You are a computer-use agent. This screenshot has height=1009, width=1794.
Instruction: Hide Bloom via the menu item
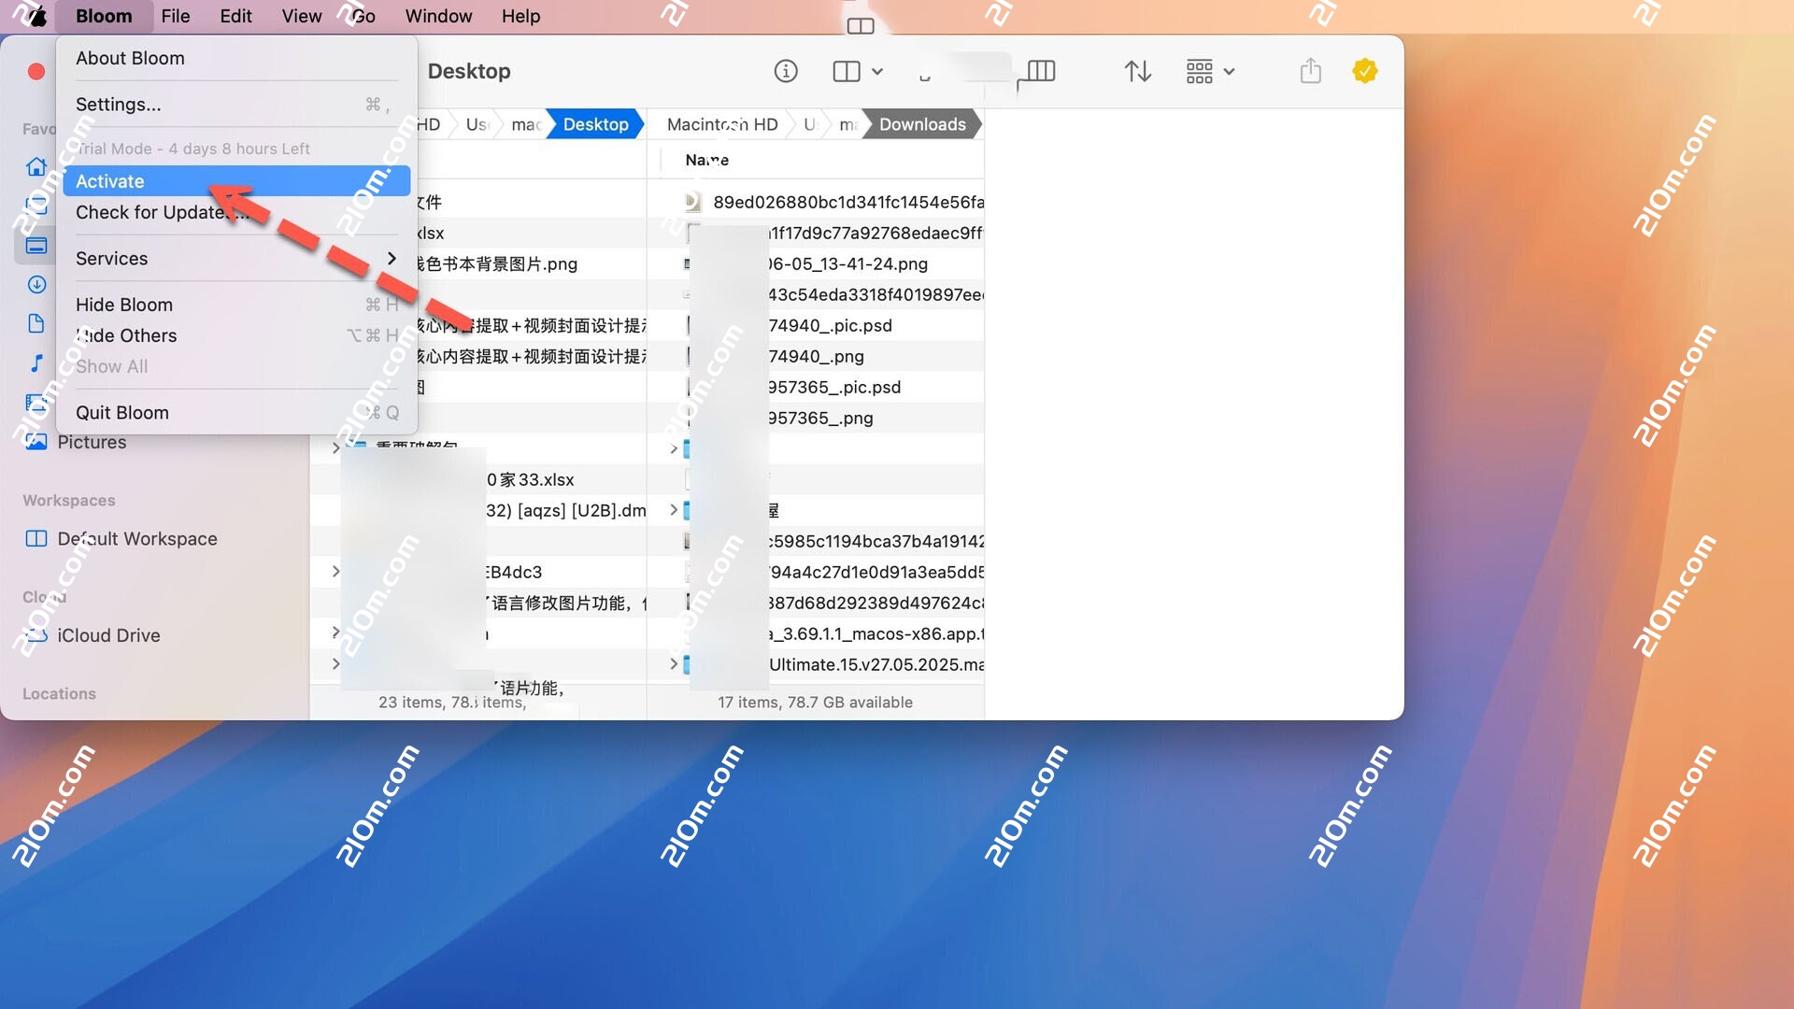tap(124, 304)
